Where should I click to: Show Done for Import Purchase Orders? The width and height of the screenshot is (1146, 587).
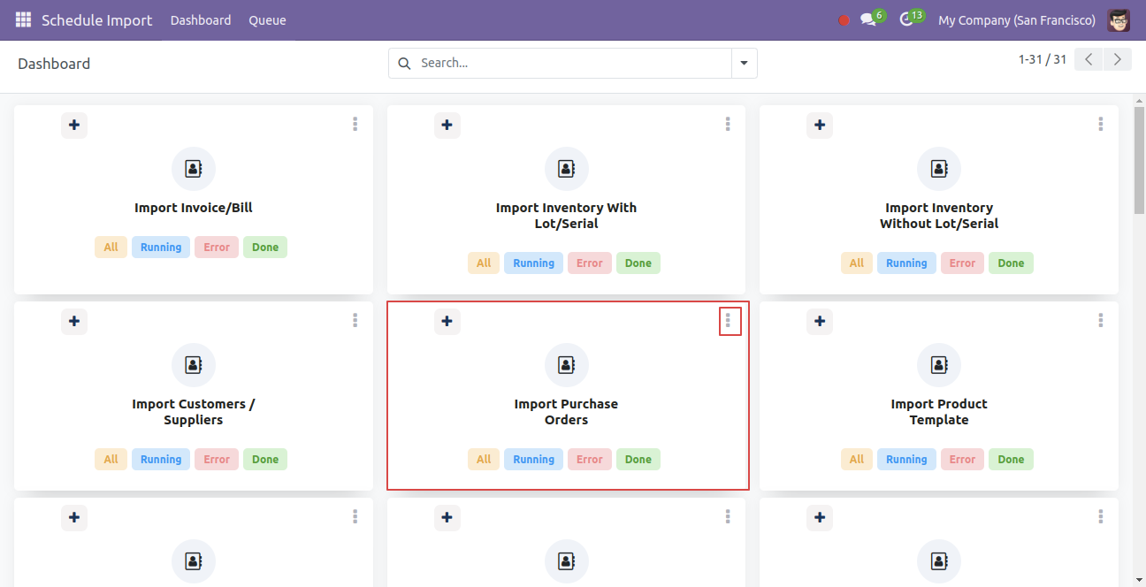[x=638, y=460]
